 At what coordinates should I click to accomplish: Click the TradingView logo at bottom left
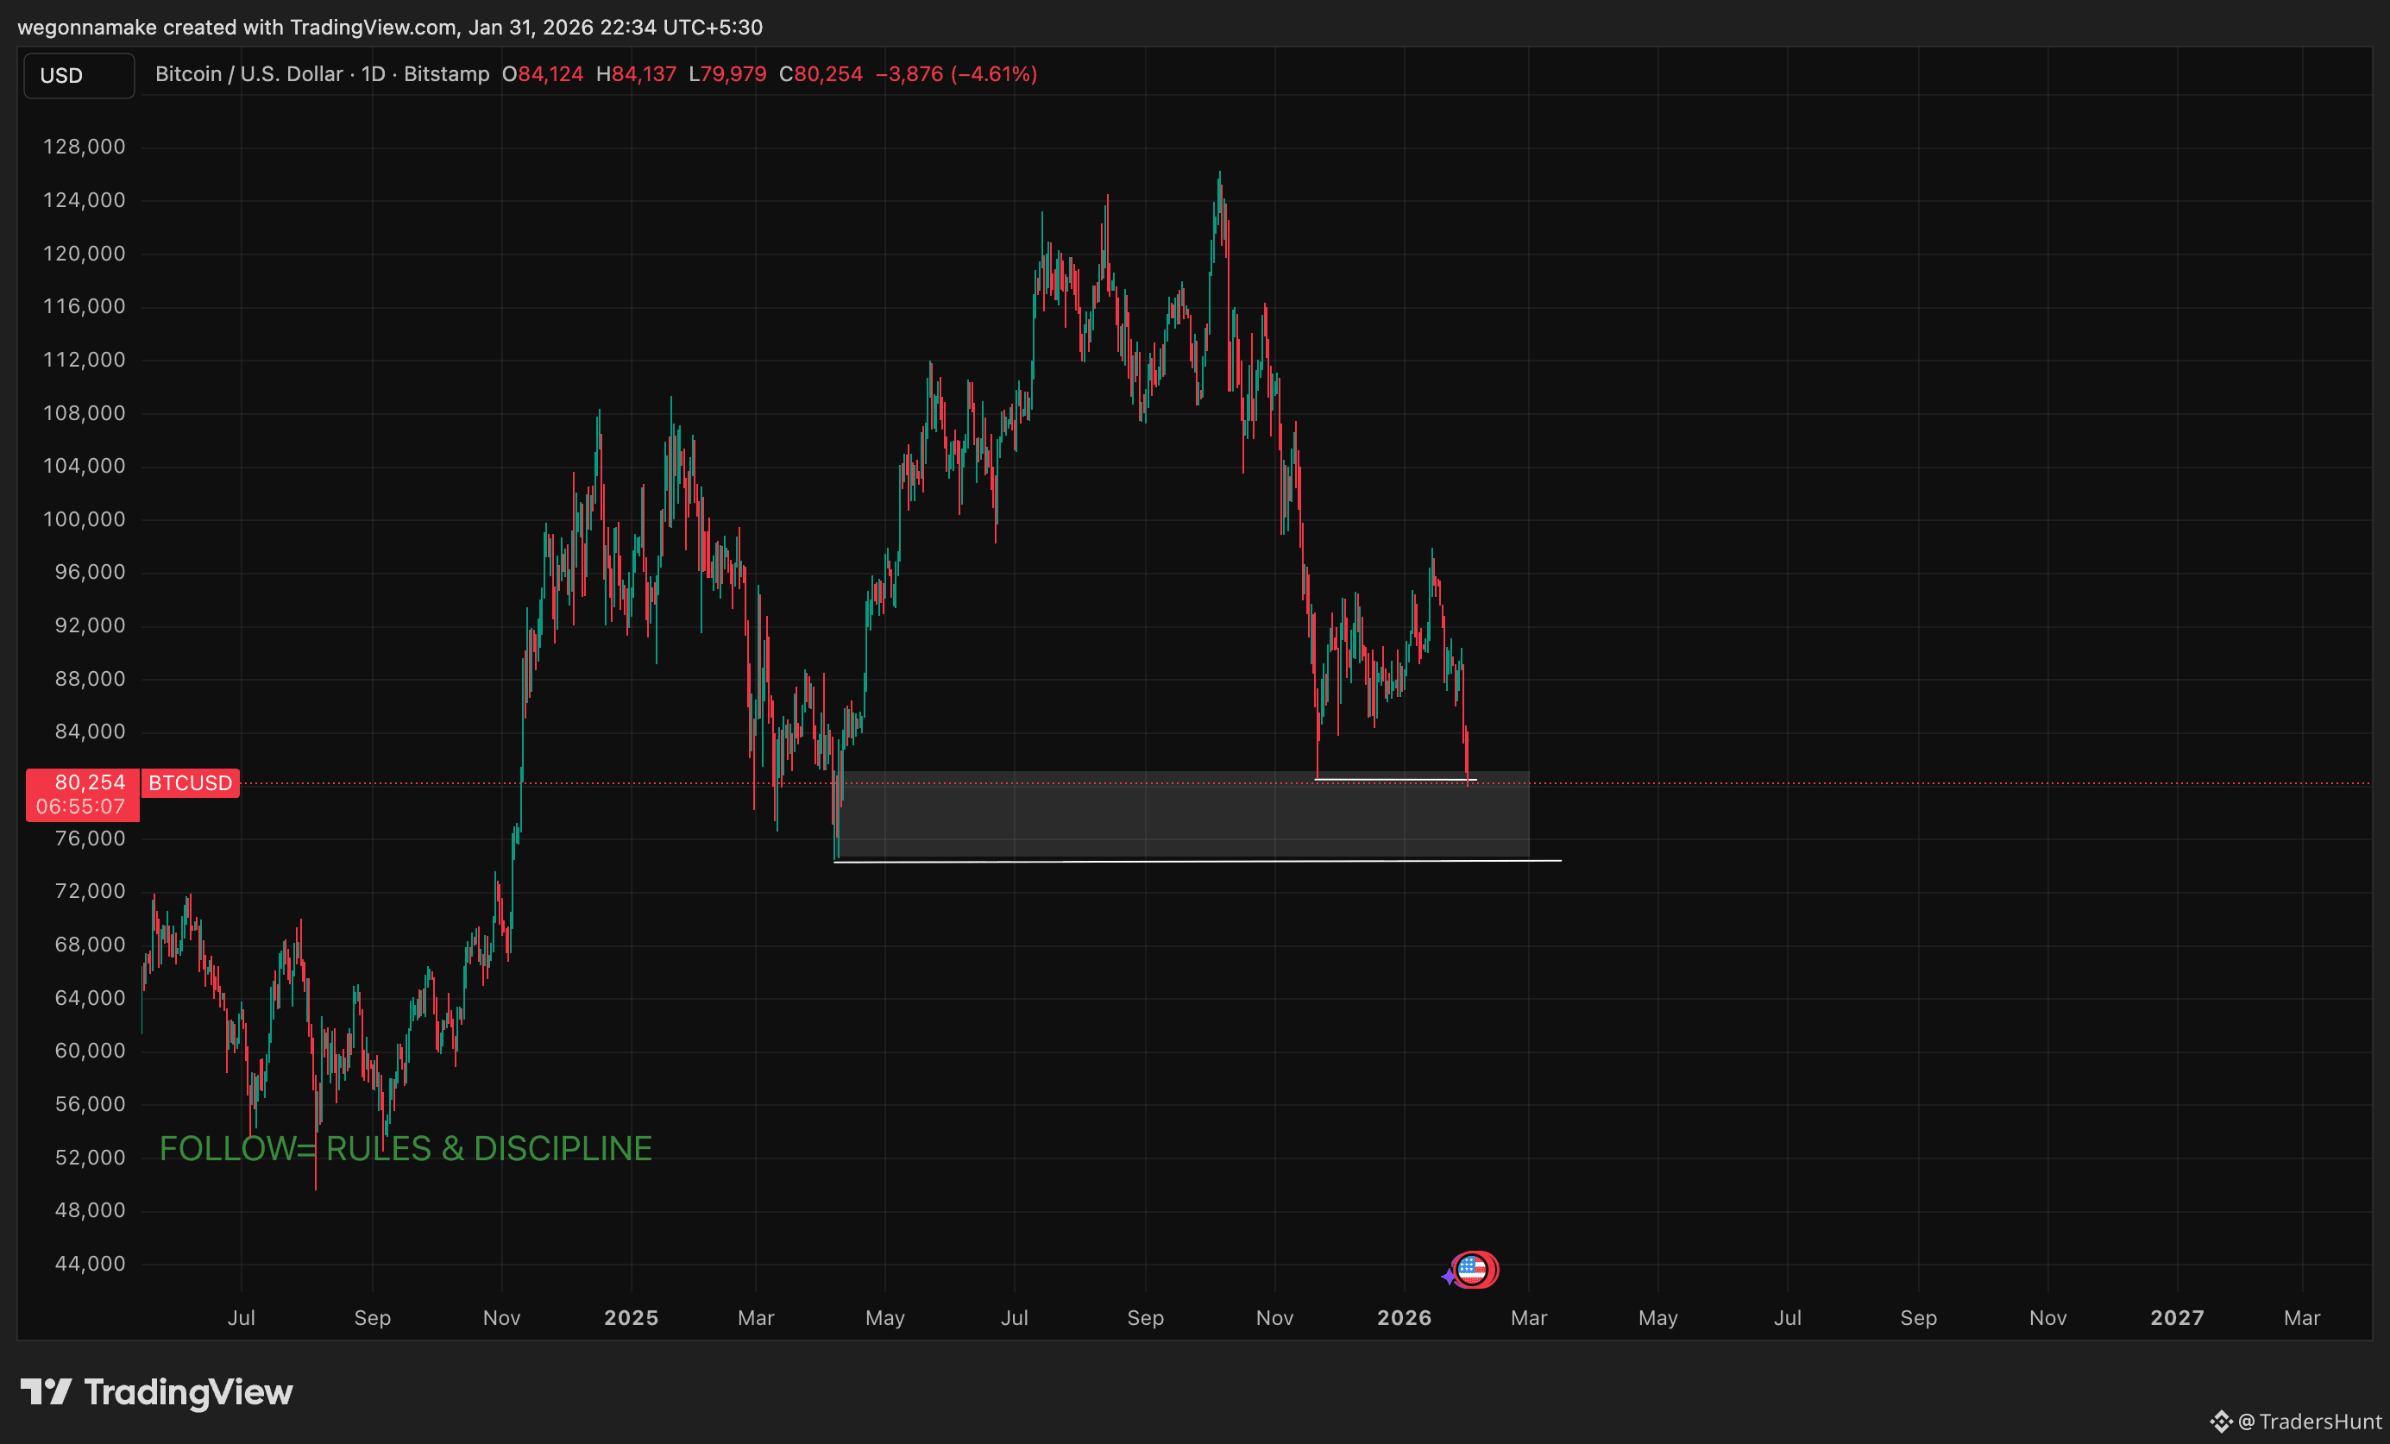coord(157,1391)
